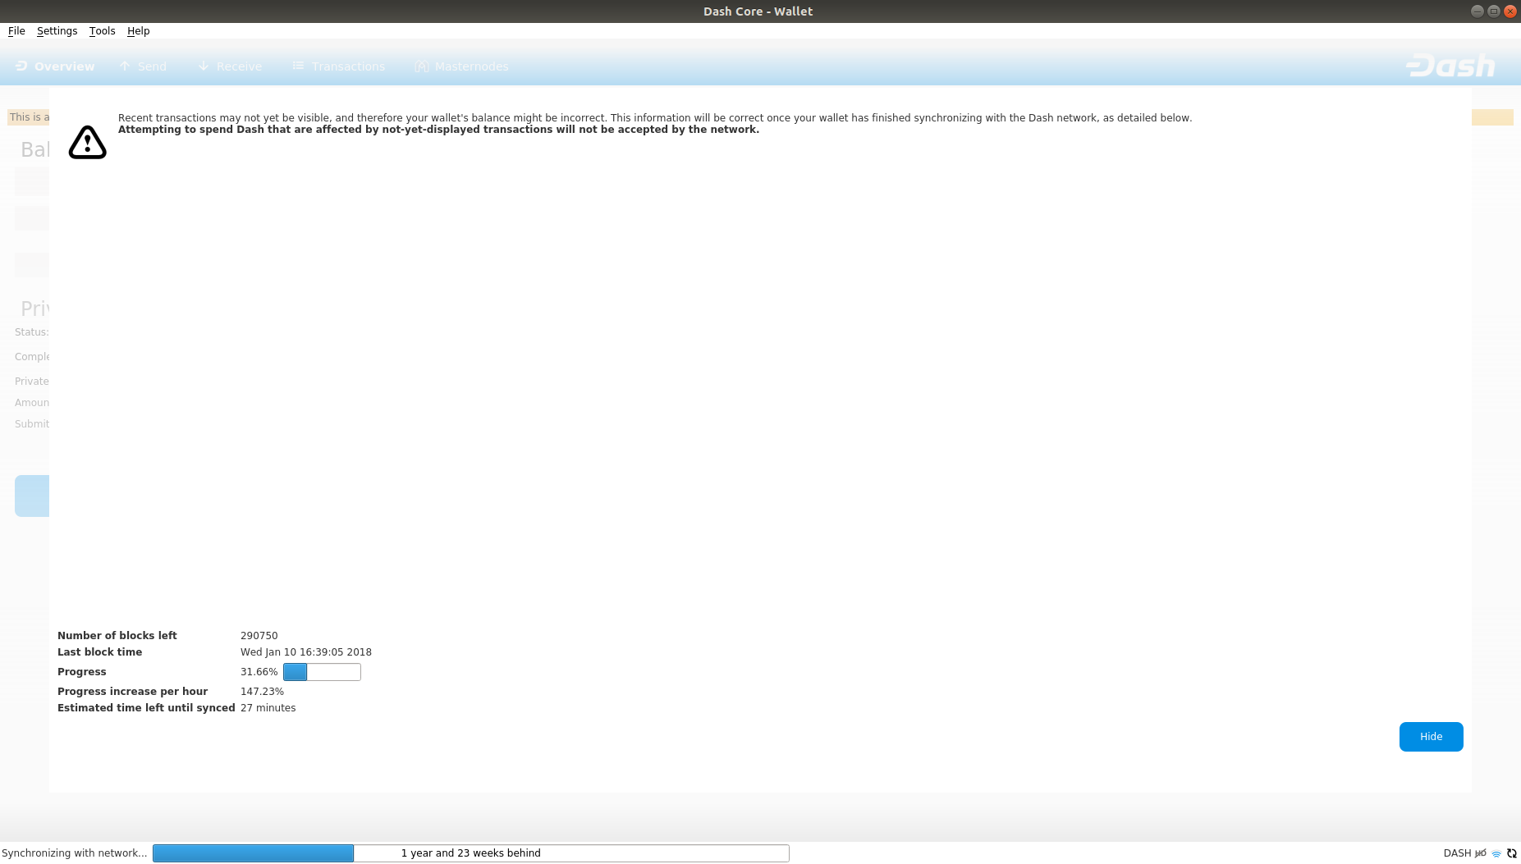The image size is (1521, 864).
Task: Click the Transactions list icon
Action: [298, 66]
